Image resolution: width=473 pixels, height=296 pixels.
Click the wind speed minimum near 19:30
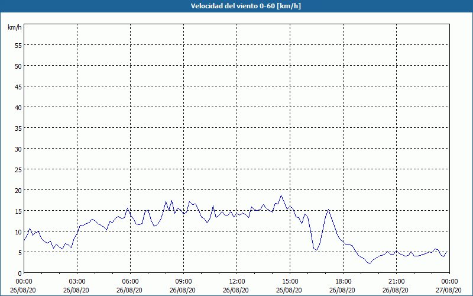pos(370,263)
